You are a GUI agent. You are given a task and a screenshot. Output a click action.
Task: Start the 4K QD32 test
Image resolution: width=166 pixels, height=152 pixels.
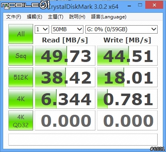[21, 120]
